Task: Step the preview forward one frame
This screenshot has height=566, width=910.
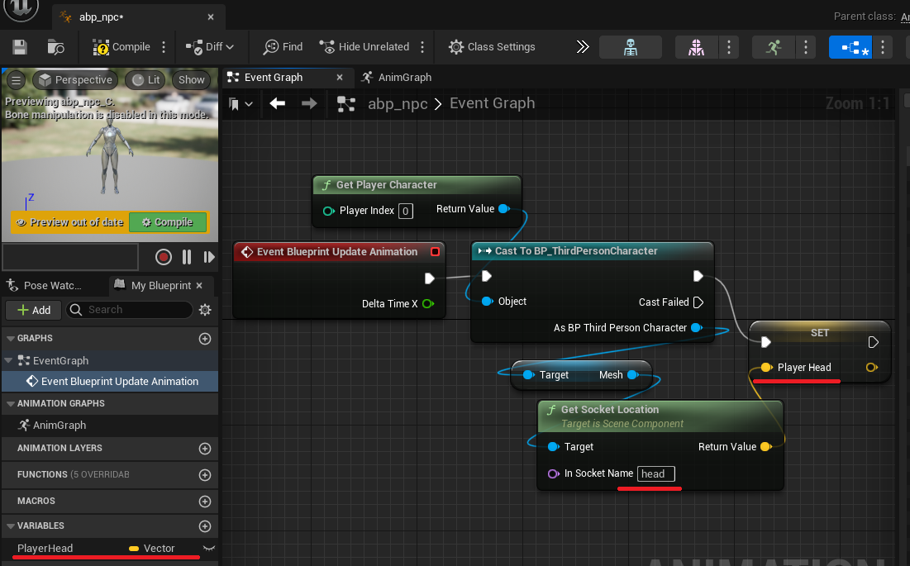Action: [209, 257]
